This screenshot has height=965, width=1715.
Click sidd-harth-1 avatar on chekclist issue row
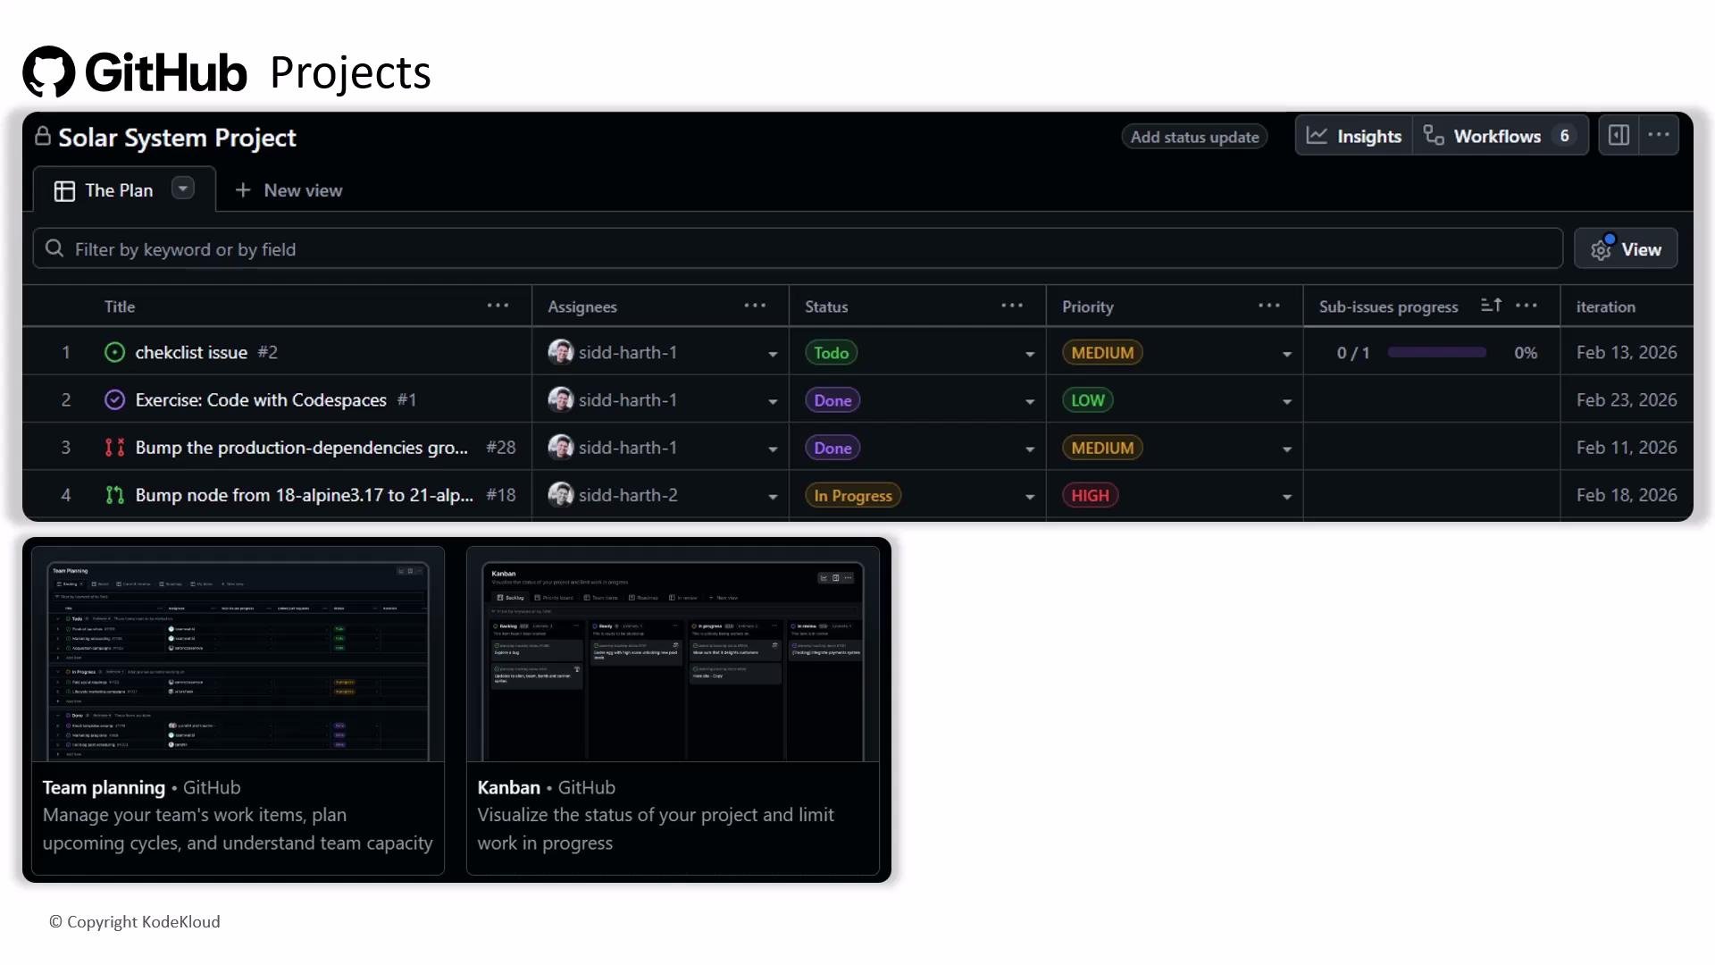(561, 351)
